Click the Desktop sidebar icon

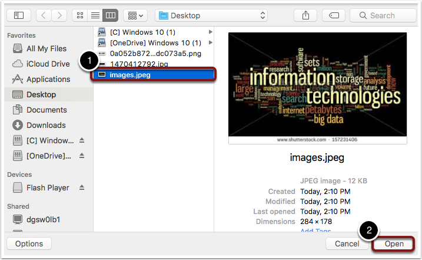(x=18, y=95)
